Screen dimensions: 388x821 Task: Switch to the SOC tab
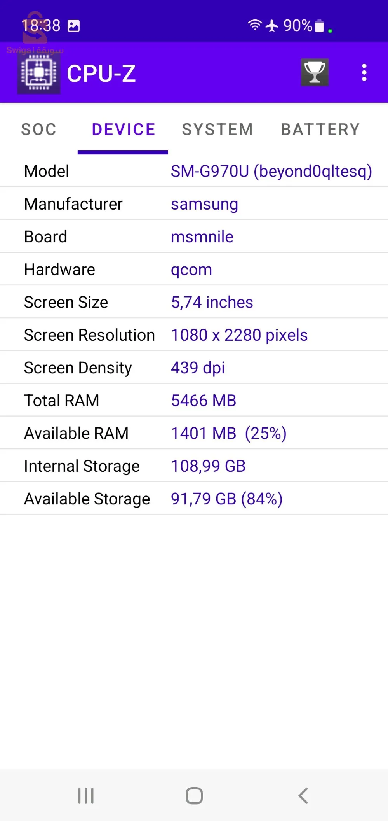click(39, 130)
